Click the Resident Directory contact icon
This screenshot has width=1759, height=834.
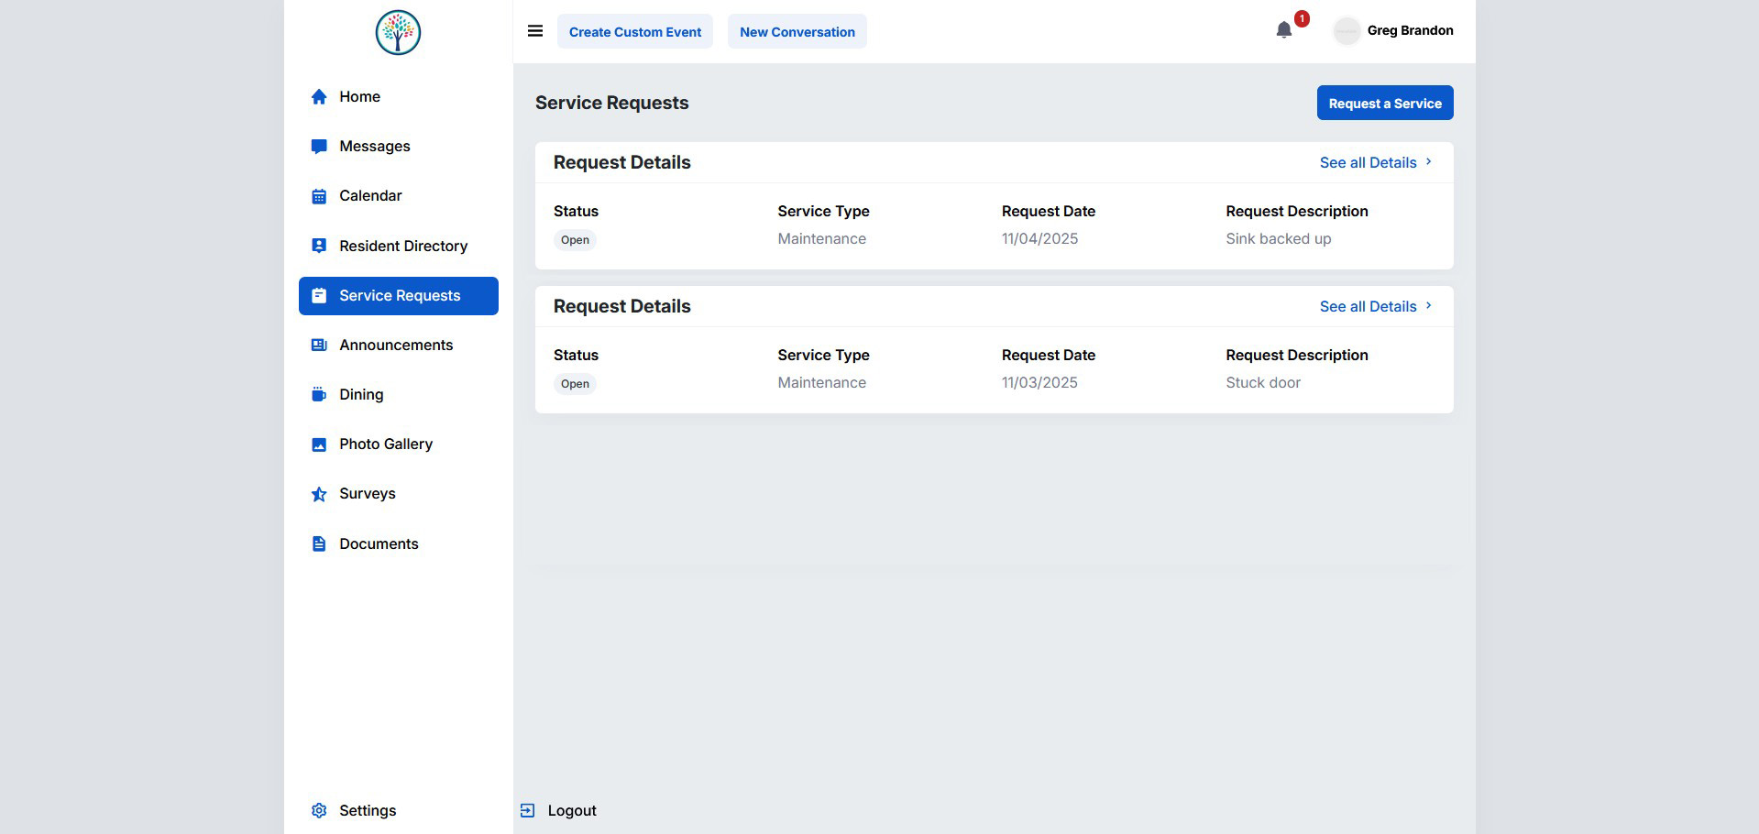coord(319,246)
